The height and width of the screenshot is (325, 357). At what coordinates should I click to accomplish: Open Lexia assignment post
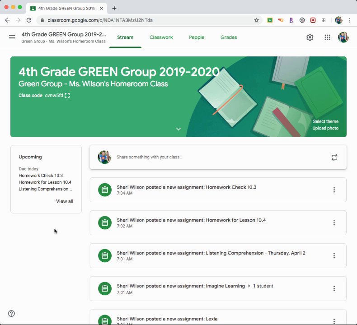pos(218,317)
